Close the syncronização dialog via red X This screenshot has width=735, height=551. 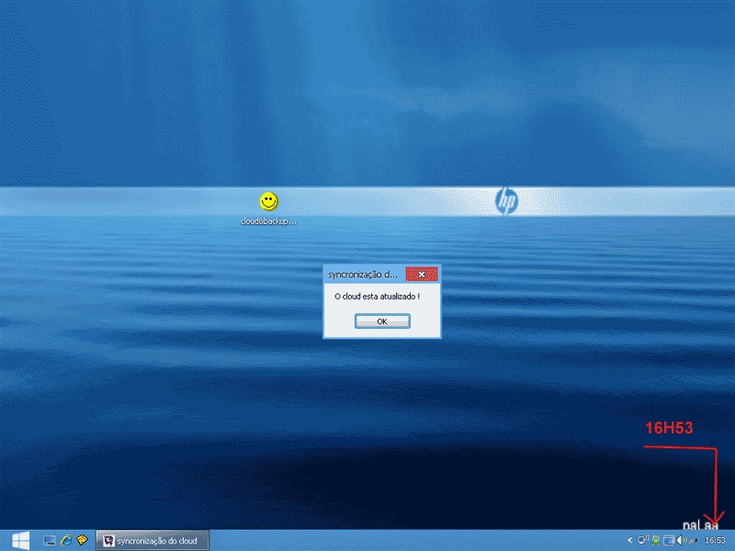pos(422,274)
